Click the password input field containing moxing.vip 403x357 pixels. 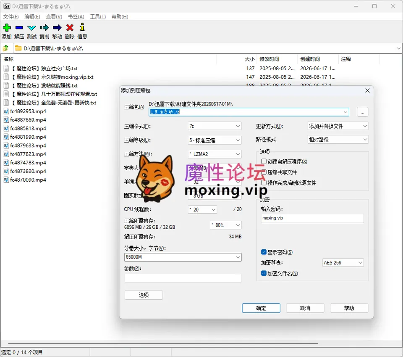click(x=312, y=218)
